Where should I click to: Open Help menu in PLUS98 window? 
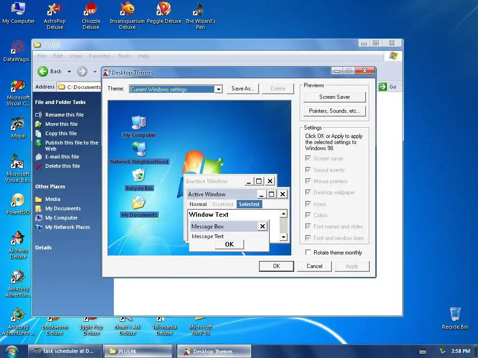(x=143, y=56)
